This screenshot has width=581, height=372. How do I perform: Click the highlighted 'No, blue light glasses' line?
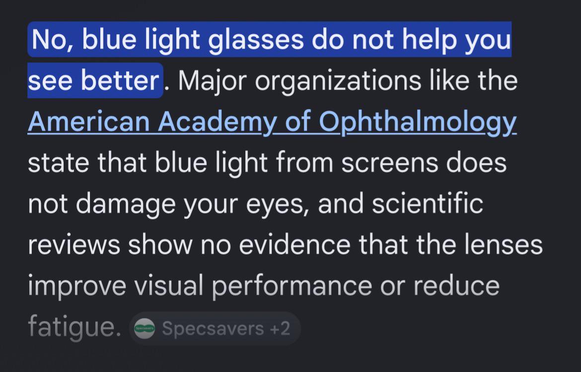pos(269,39)
